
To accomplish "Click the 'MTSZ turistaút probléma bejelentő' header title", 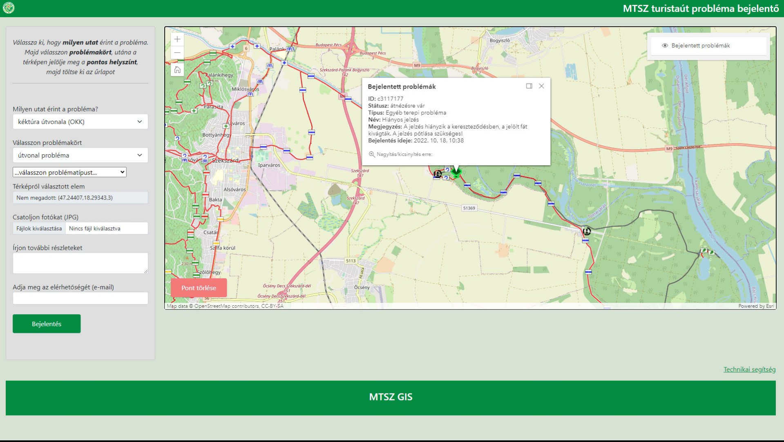I will [701, 9].
